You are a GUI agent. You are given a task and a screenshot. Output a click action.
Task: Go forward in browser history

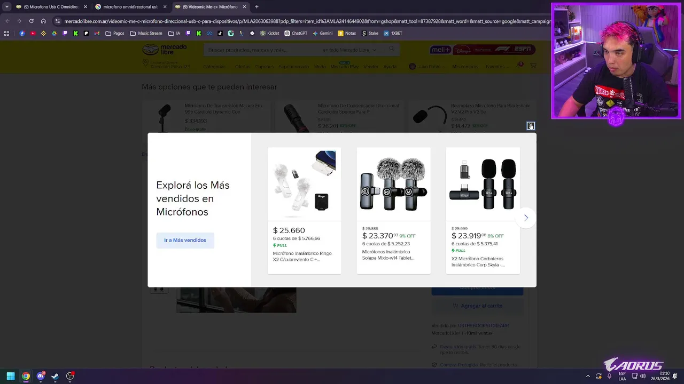point(19,21)
